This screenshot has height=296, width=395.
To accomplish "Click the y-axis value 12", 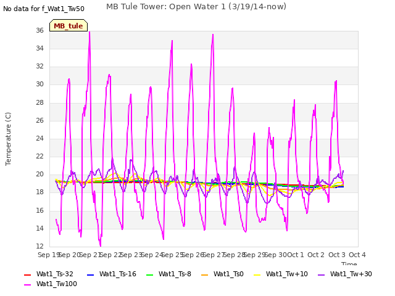I will click(x=39, y=246).
